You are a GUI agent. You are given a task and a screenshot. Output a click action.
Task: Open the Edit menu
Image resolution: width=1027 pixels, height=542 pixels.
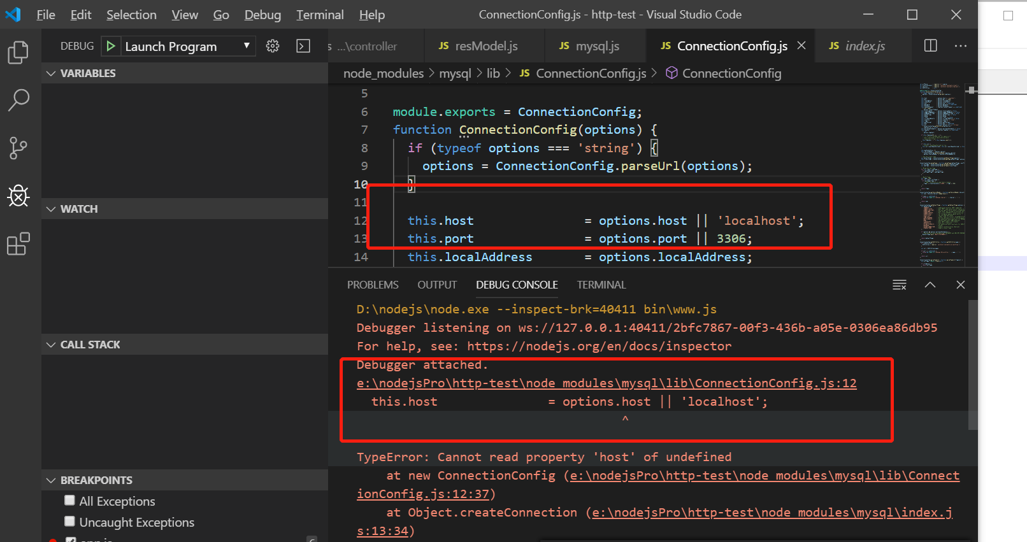coord(81,14)
